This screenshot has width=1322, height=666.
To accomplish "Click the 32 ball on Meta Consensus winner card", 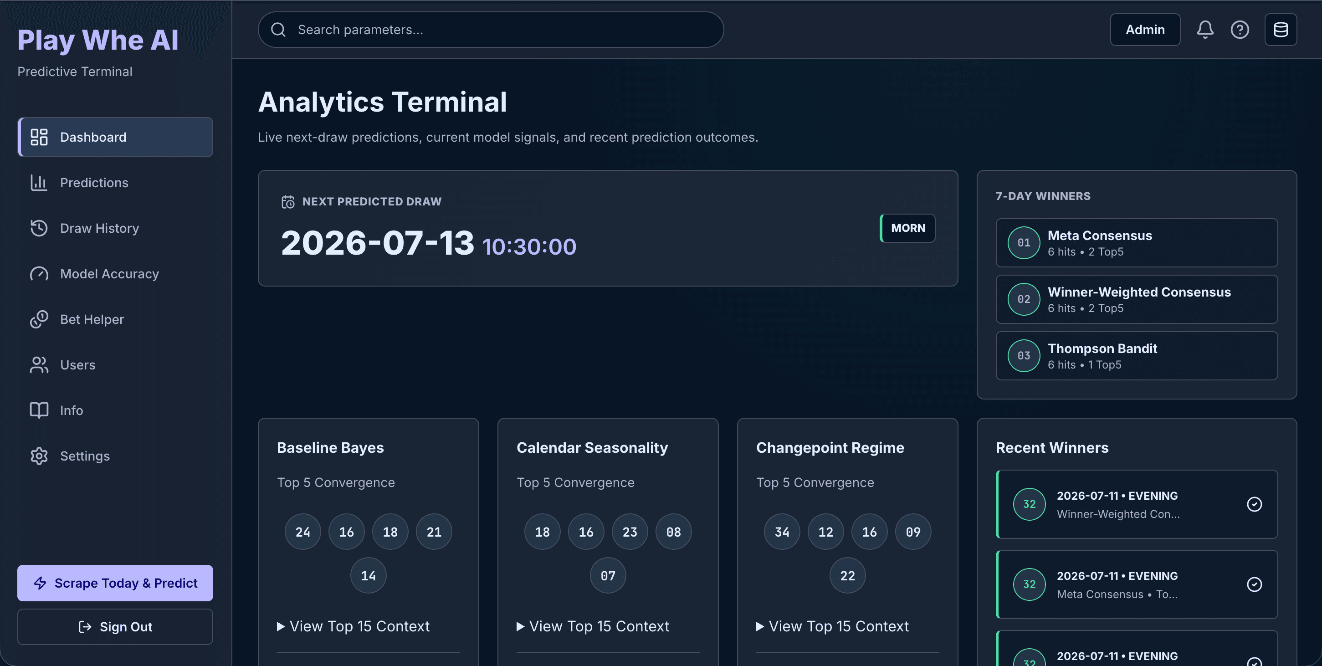I will click(x=1030, y=584).
